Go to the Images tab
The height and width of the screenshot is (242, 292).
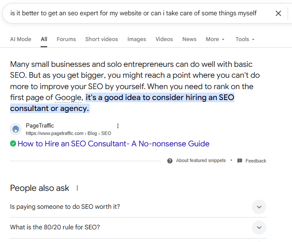click(x=137, y=39)
